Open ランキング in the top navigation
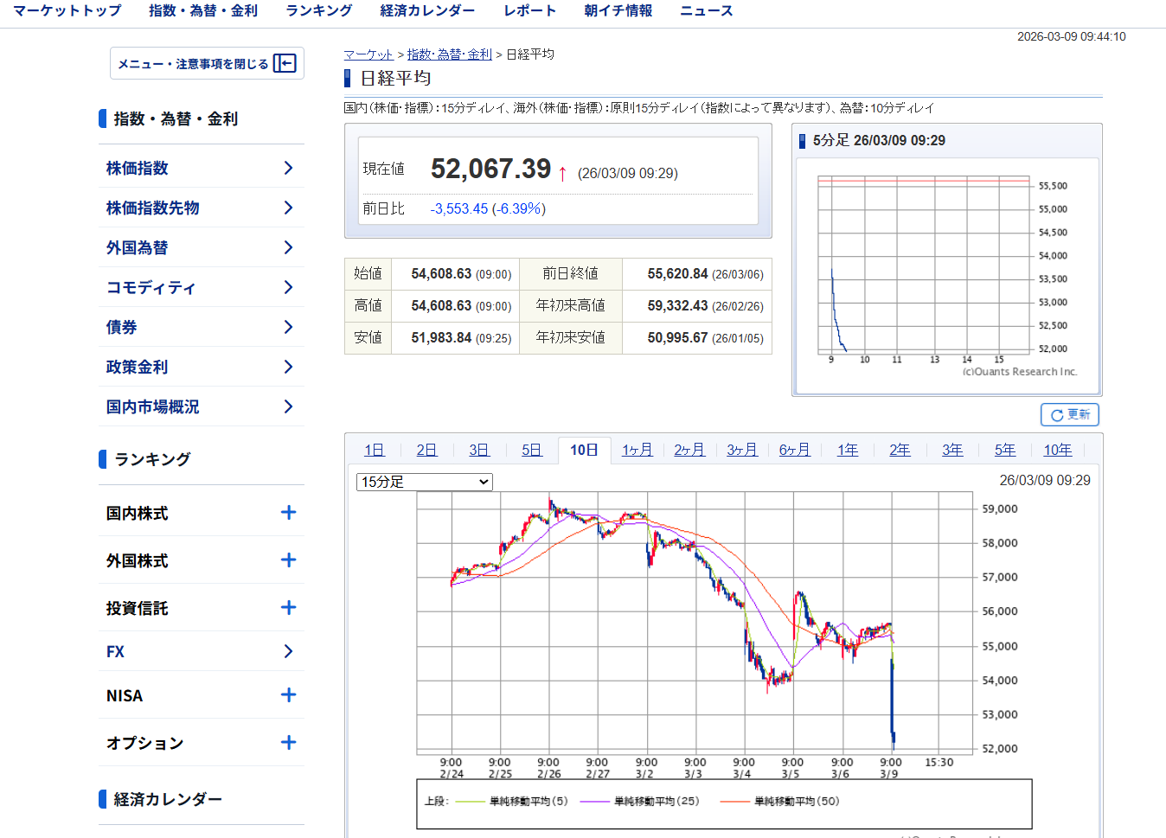The height and width of the screenshot is (838, 1166). tap(319, 10)
